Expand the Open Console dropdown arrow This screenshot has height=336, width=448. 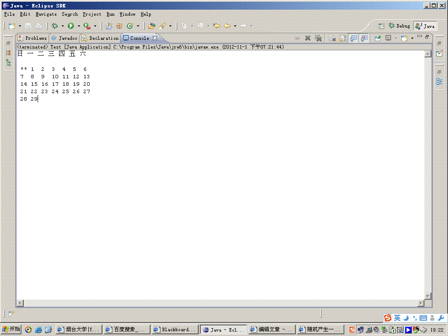click(412, 38)
